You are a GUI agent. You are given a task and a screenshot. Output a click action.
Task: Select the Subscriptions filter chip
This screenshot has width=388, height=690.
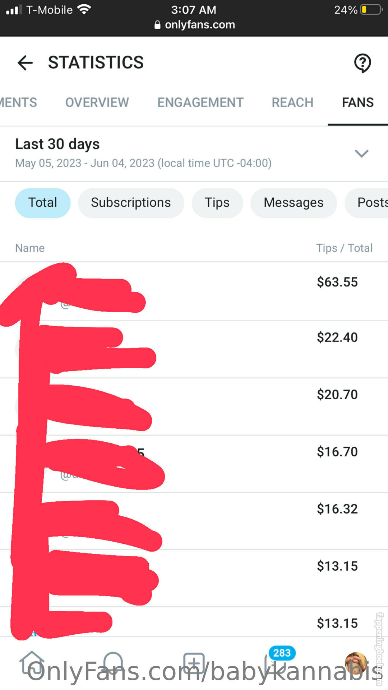[131, 203]
